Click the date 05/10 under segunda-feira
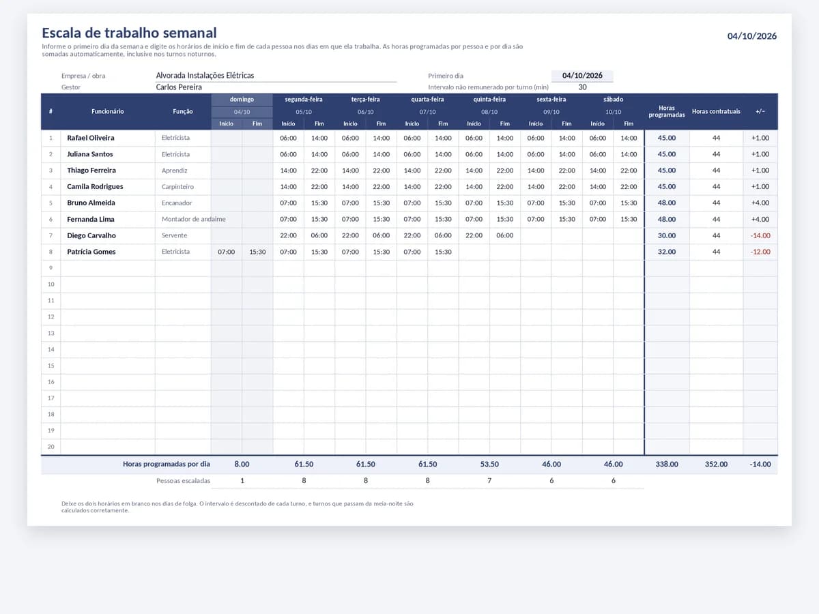 click(x=304, y=112)
